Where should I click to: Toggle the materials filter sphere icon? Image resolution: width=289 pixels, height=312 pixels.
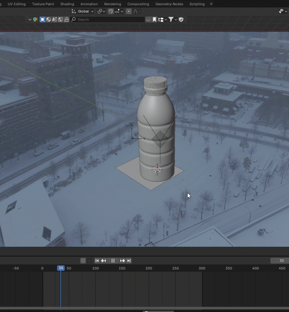(48, 20)
